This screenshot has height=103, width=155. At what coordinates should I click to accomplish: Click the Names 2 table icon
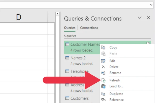(x=67, y=58)
